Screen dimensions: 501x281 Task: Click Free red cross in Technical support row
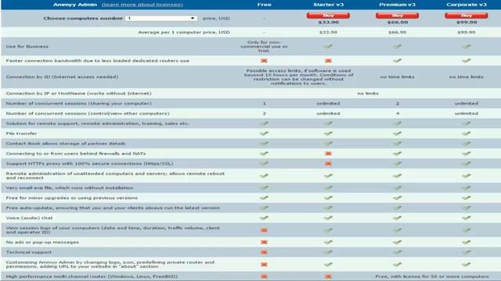point(264,252)
